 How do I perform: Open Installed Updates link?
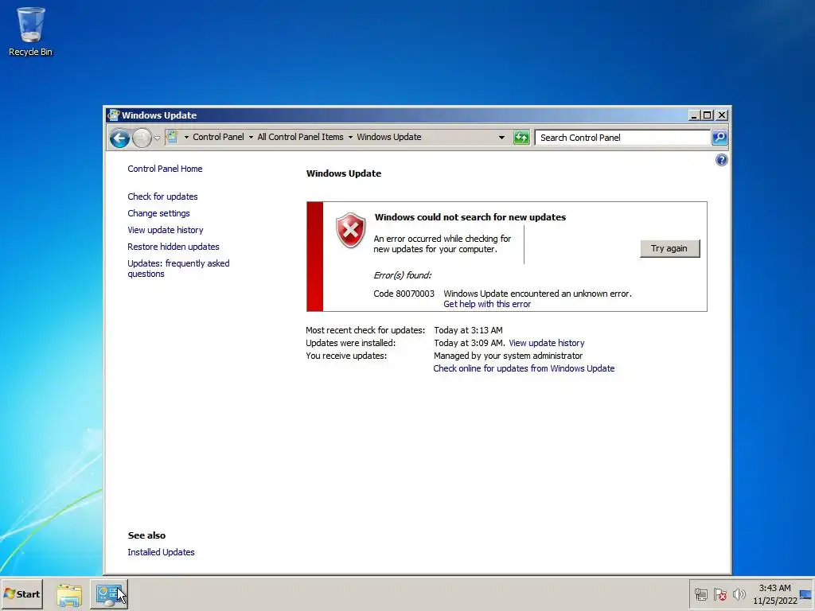(x=161, y=552)
